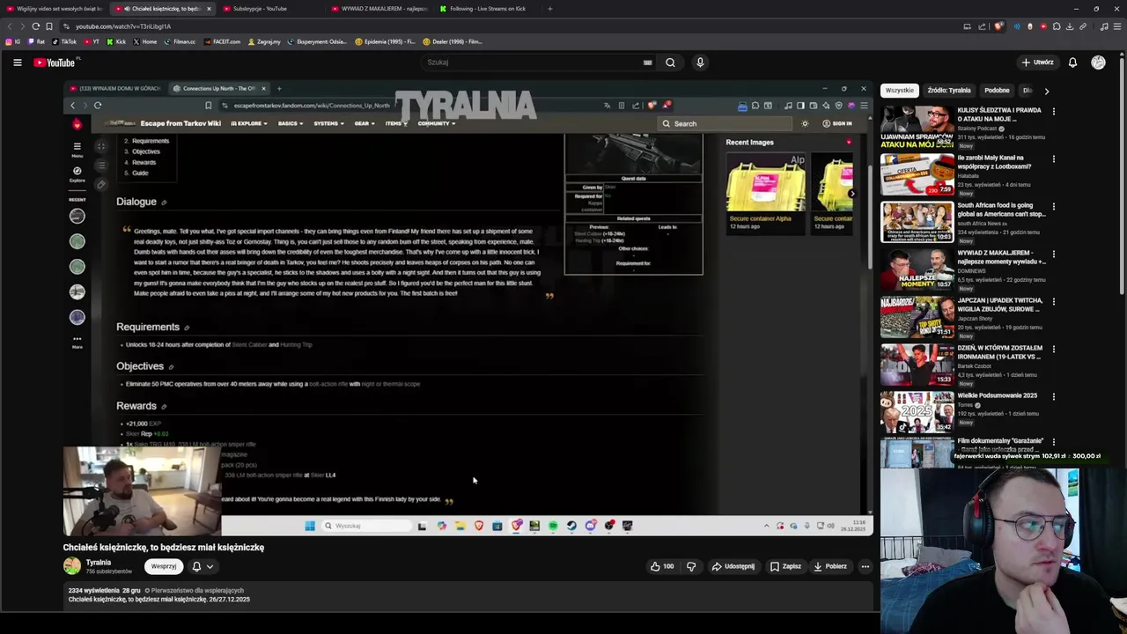The width and height of the screenshot is (1127, 634).
Task: Open more actions three-dot menu under video
Action: (866, 566)
